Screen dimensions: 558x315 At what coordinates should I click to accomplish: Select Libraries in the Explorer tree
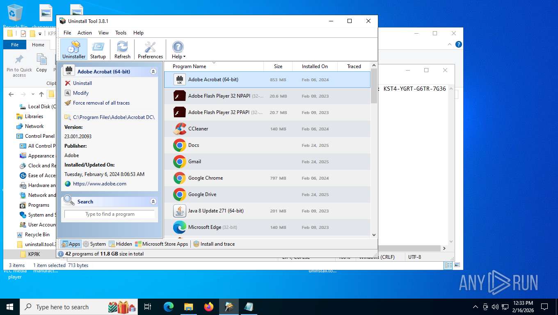(34, 116)
